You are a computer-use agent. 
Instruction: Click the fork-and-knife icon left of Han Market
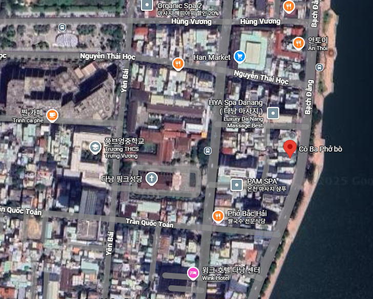[x=178, y=63]
